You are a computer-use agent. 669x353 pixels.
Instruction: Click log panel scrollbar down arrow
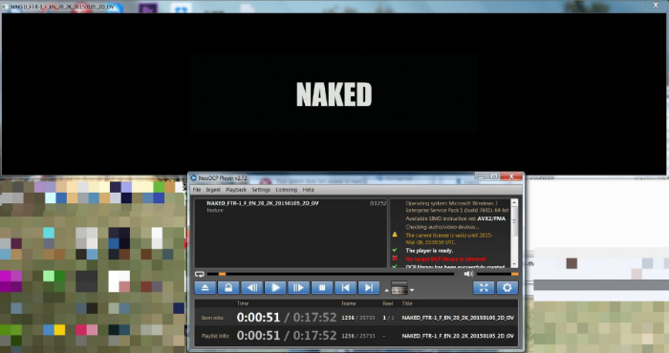[514, 264]
